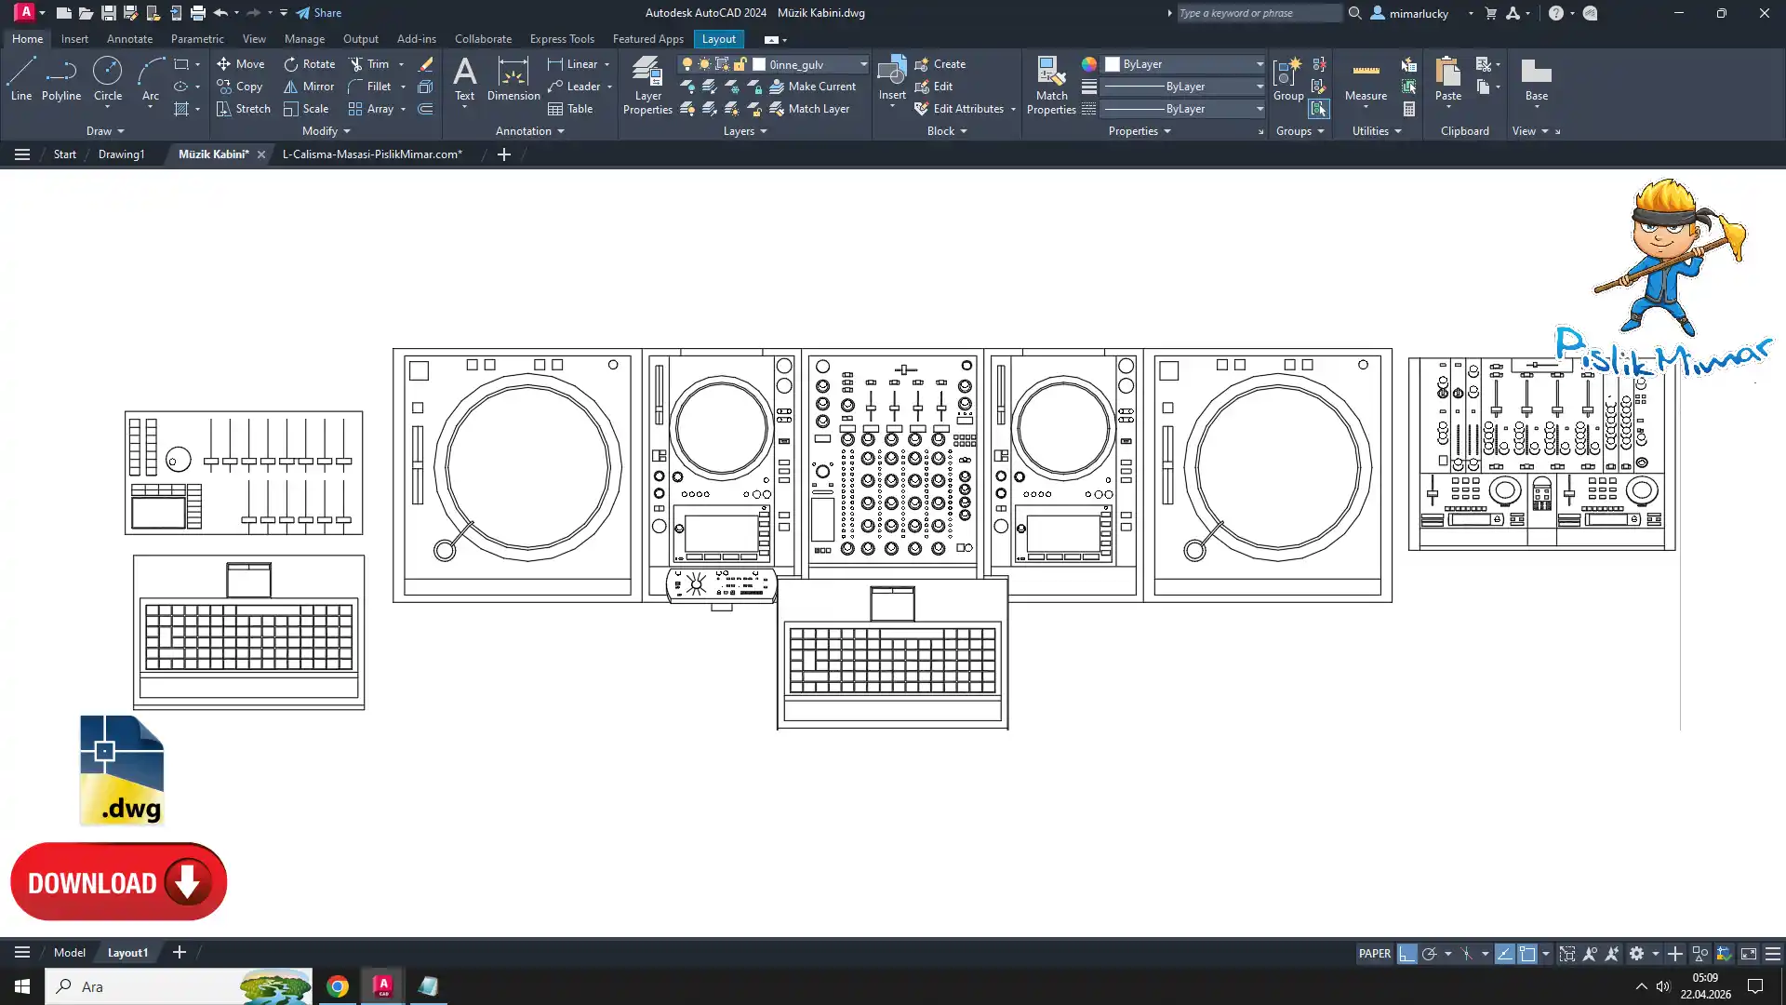
Task: Open the 0inne_gulv layer dropdown
Action: click(x=862, y=64)
